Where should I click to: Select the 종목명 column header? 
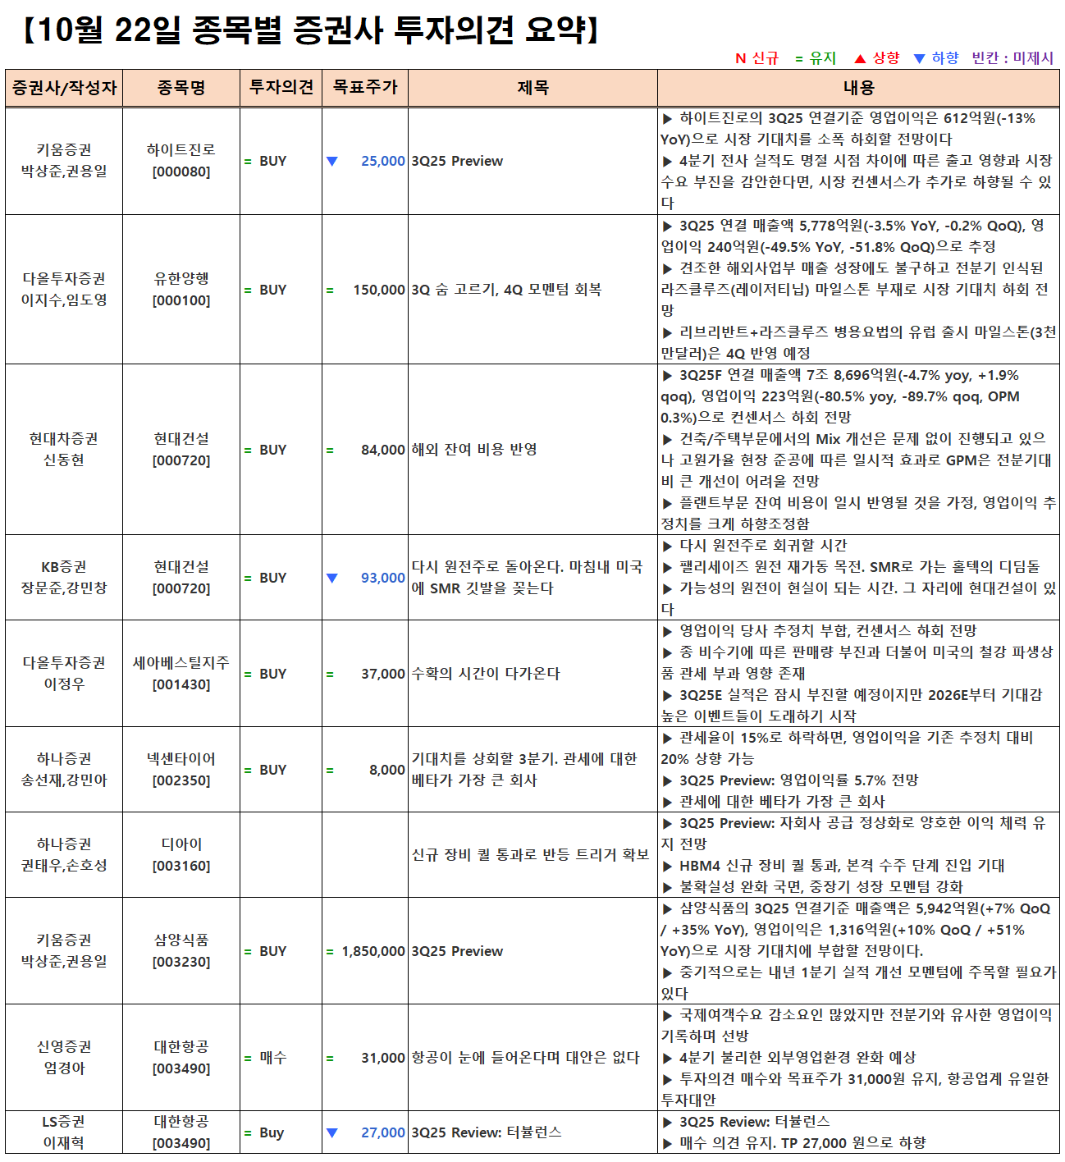point(181,88)
